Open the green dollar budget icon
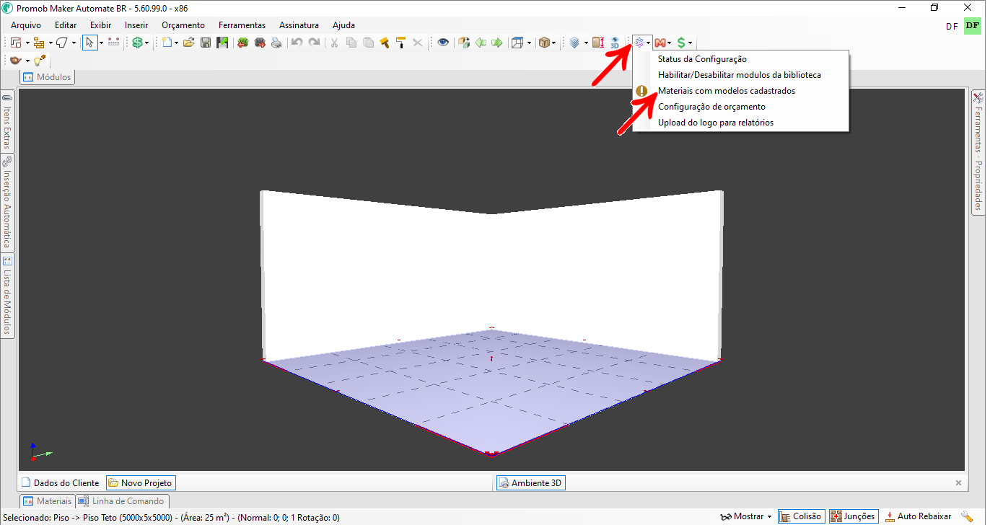Screen dimensions: 990x525 137,43
